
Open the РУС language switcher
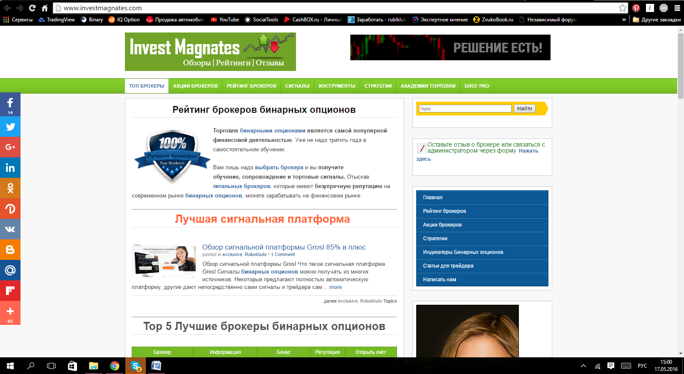643,366
